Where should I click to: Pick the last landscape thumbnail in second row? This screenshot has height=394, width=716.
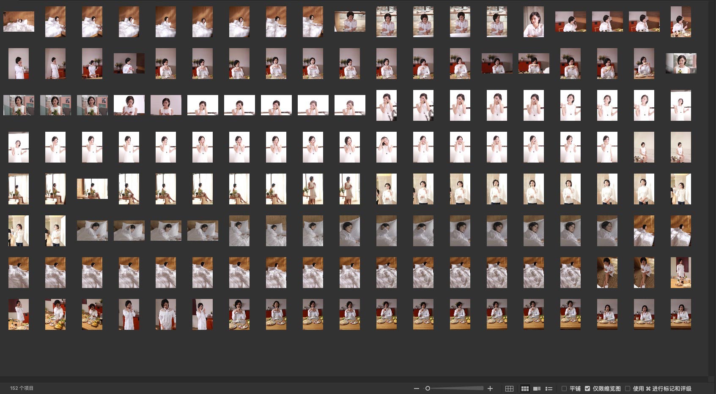tap(680, 63)
